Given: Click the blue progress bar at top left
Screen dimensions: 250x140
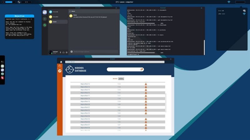Looking at the screenshot, I should click(11, 2).
